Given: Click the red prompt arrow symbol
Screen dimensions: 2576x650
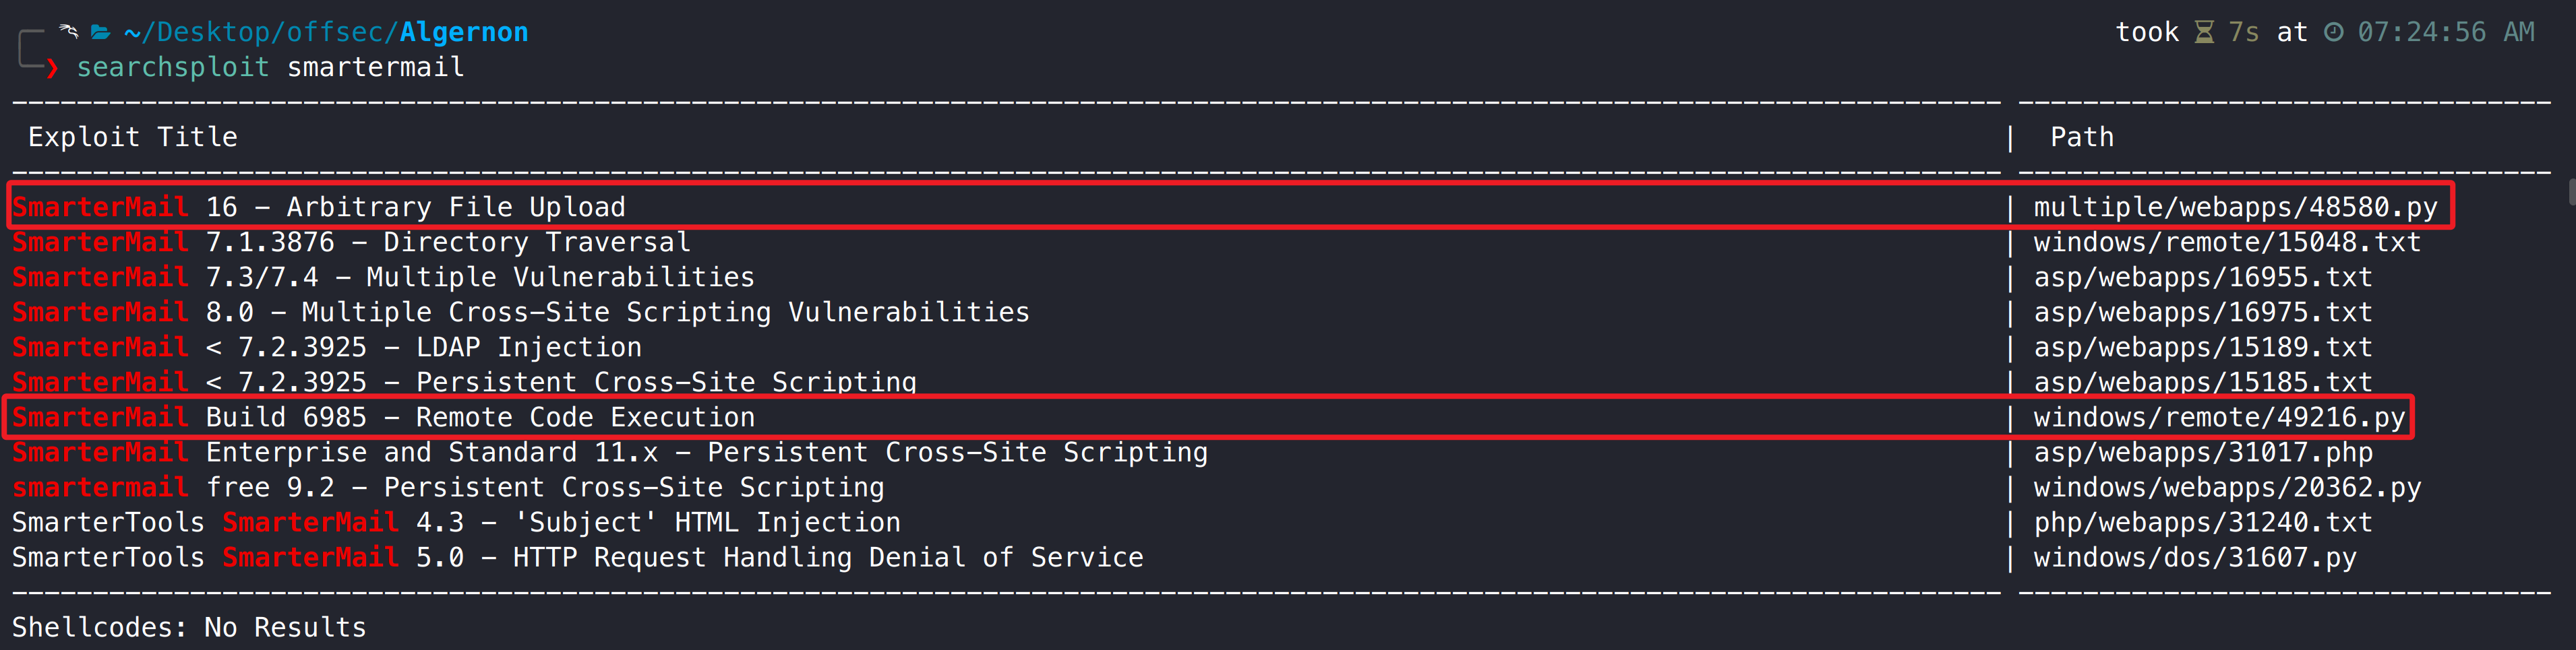Looking at the screenshot, I should click(52, 68).
